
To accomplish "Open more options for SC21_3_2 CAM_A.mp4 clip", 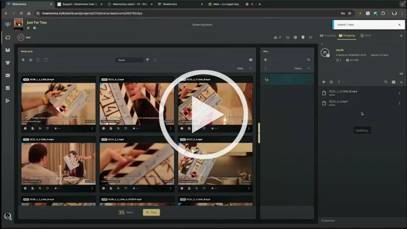I will [92, 188].
